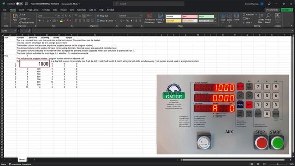
Task: Click the horizontal scrollbar at bottom
Action: [233, 160]
